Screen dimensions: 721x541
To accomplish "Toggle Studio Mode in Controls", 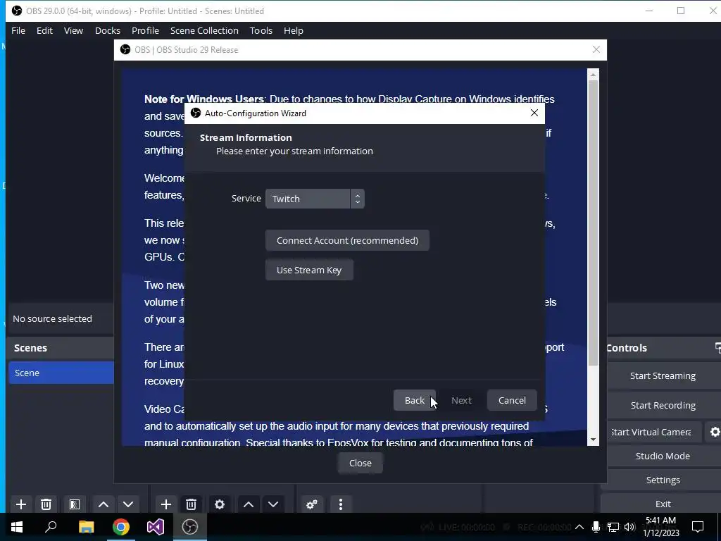I will (x=663, y=456).
